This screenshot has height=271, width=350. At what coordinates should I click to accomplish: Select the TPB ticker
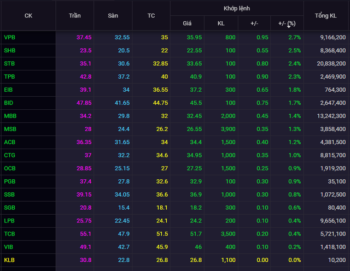(9, 76)
